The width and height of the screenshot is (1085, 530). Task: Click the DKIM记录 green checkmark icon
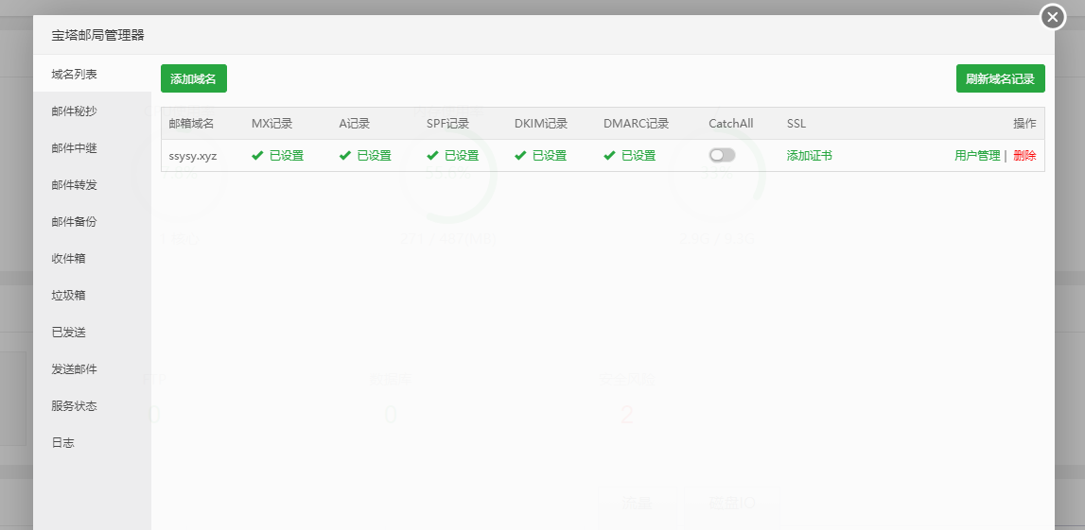pos(520,156)
